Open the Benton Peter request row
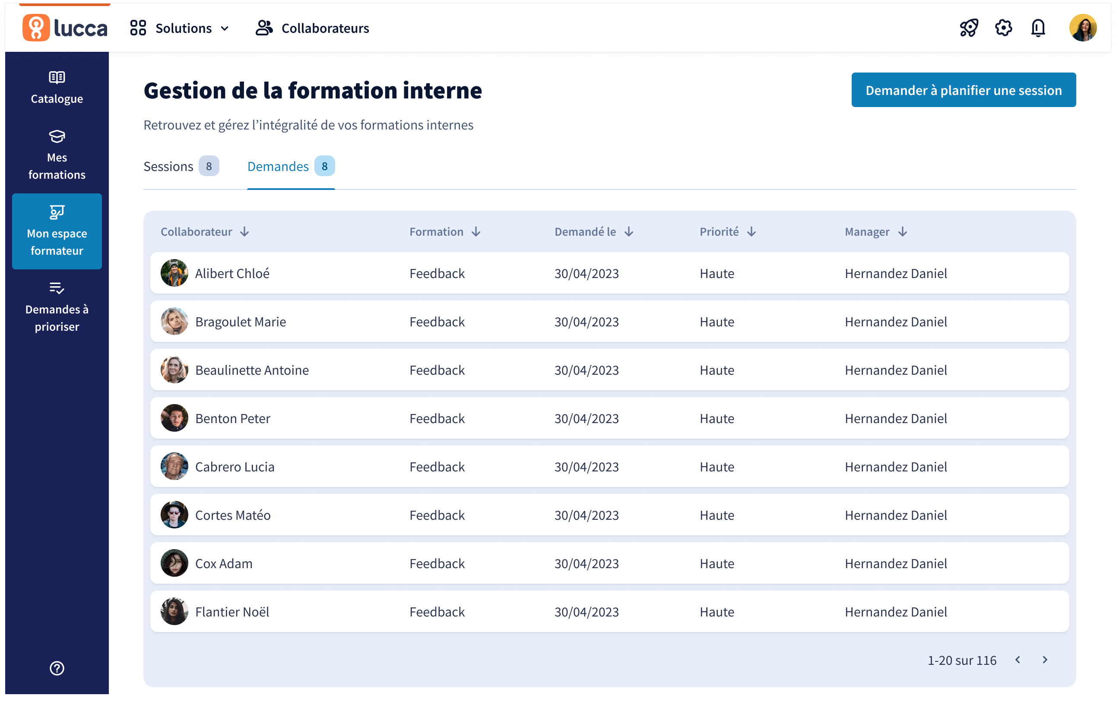This screenshot has height=708, width=1116. (x=609, y=418)
